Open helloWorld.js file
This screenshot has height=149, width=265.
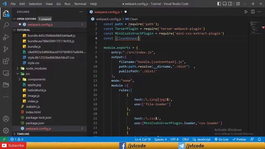pos(37,90)
